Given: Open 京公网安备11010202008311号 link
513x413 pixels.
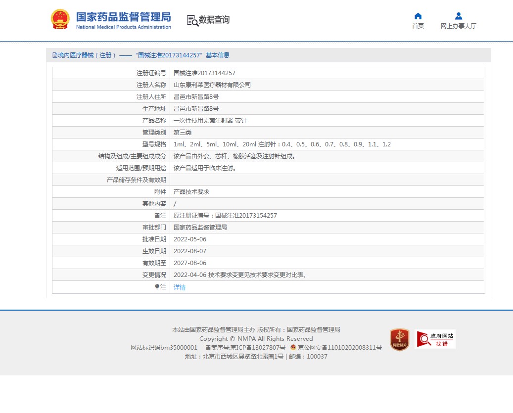Looking at the screenshot, I should 339,347.
